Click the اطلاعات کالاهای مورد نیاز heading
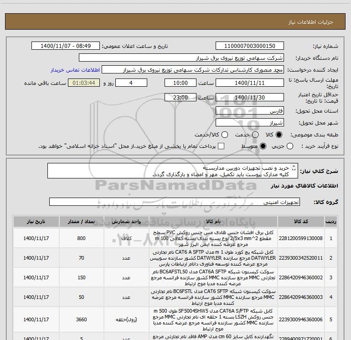The height and width of the screenshot is (340, 351). click(x=304, y=186)
